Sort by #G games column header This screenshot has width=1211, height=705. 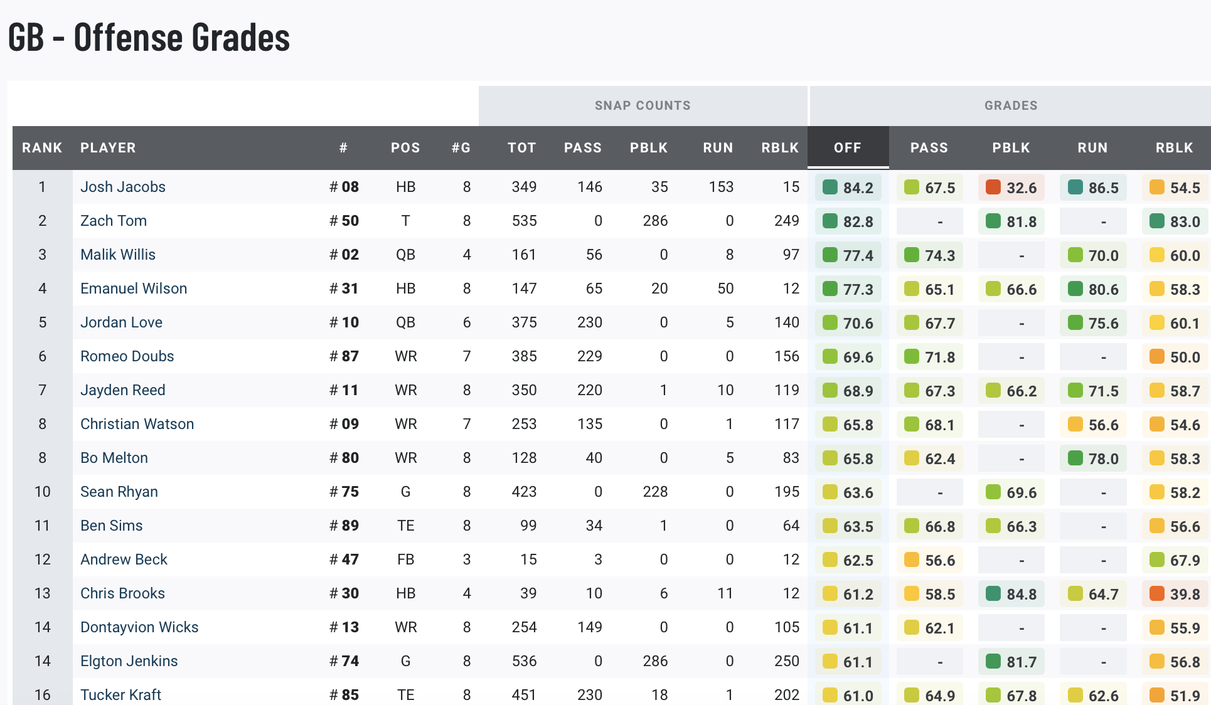click(461, 148)
